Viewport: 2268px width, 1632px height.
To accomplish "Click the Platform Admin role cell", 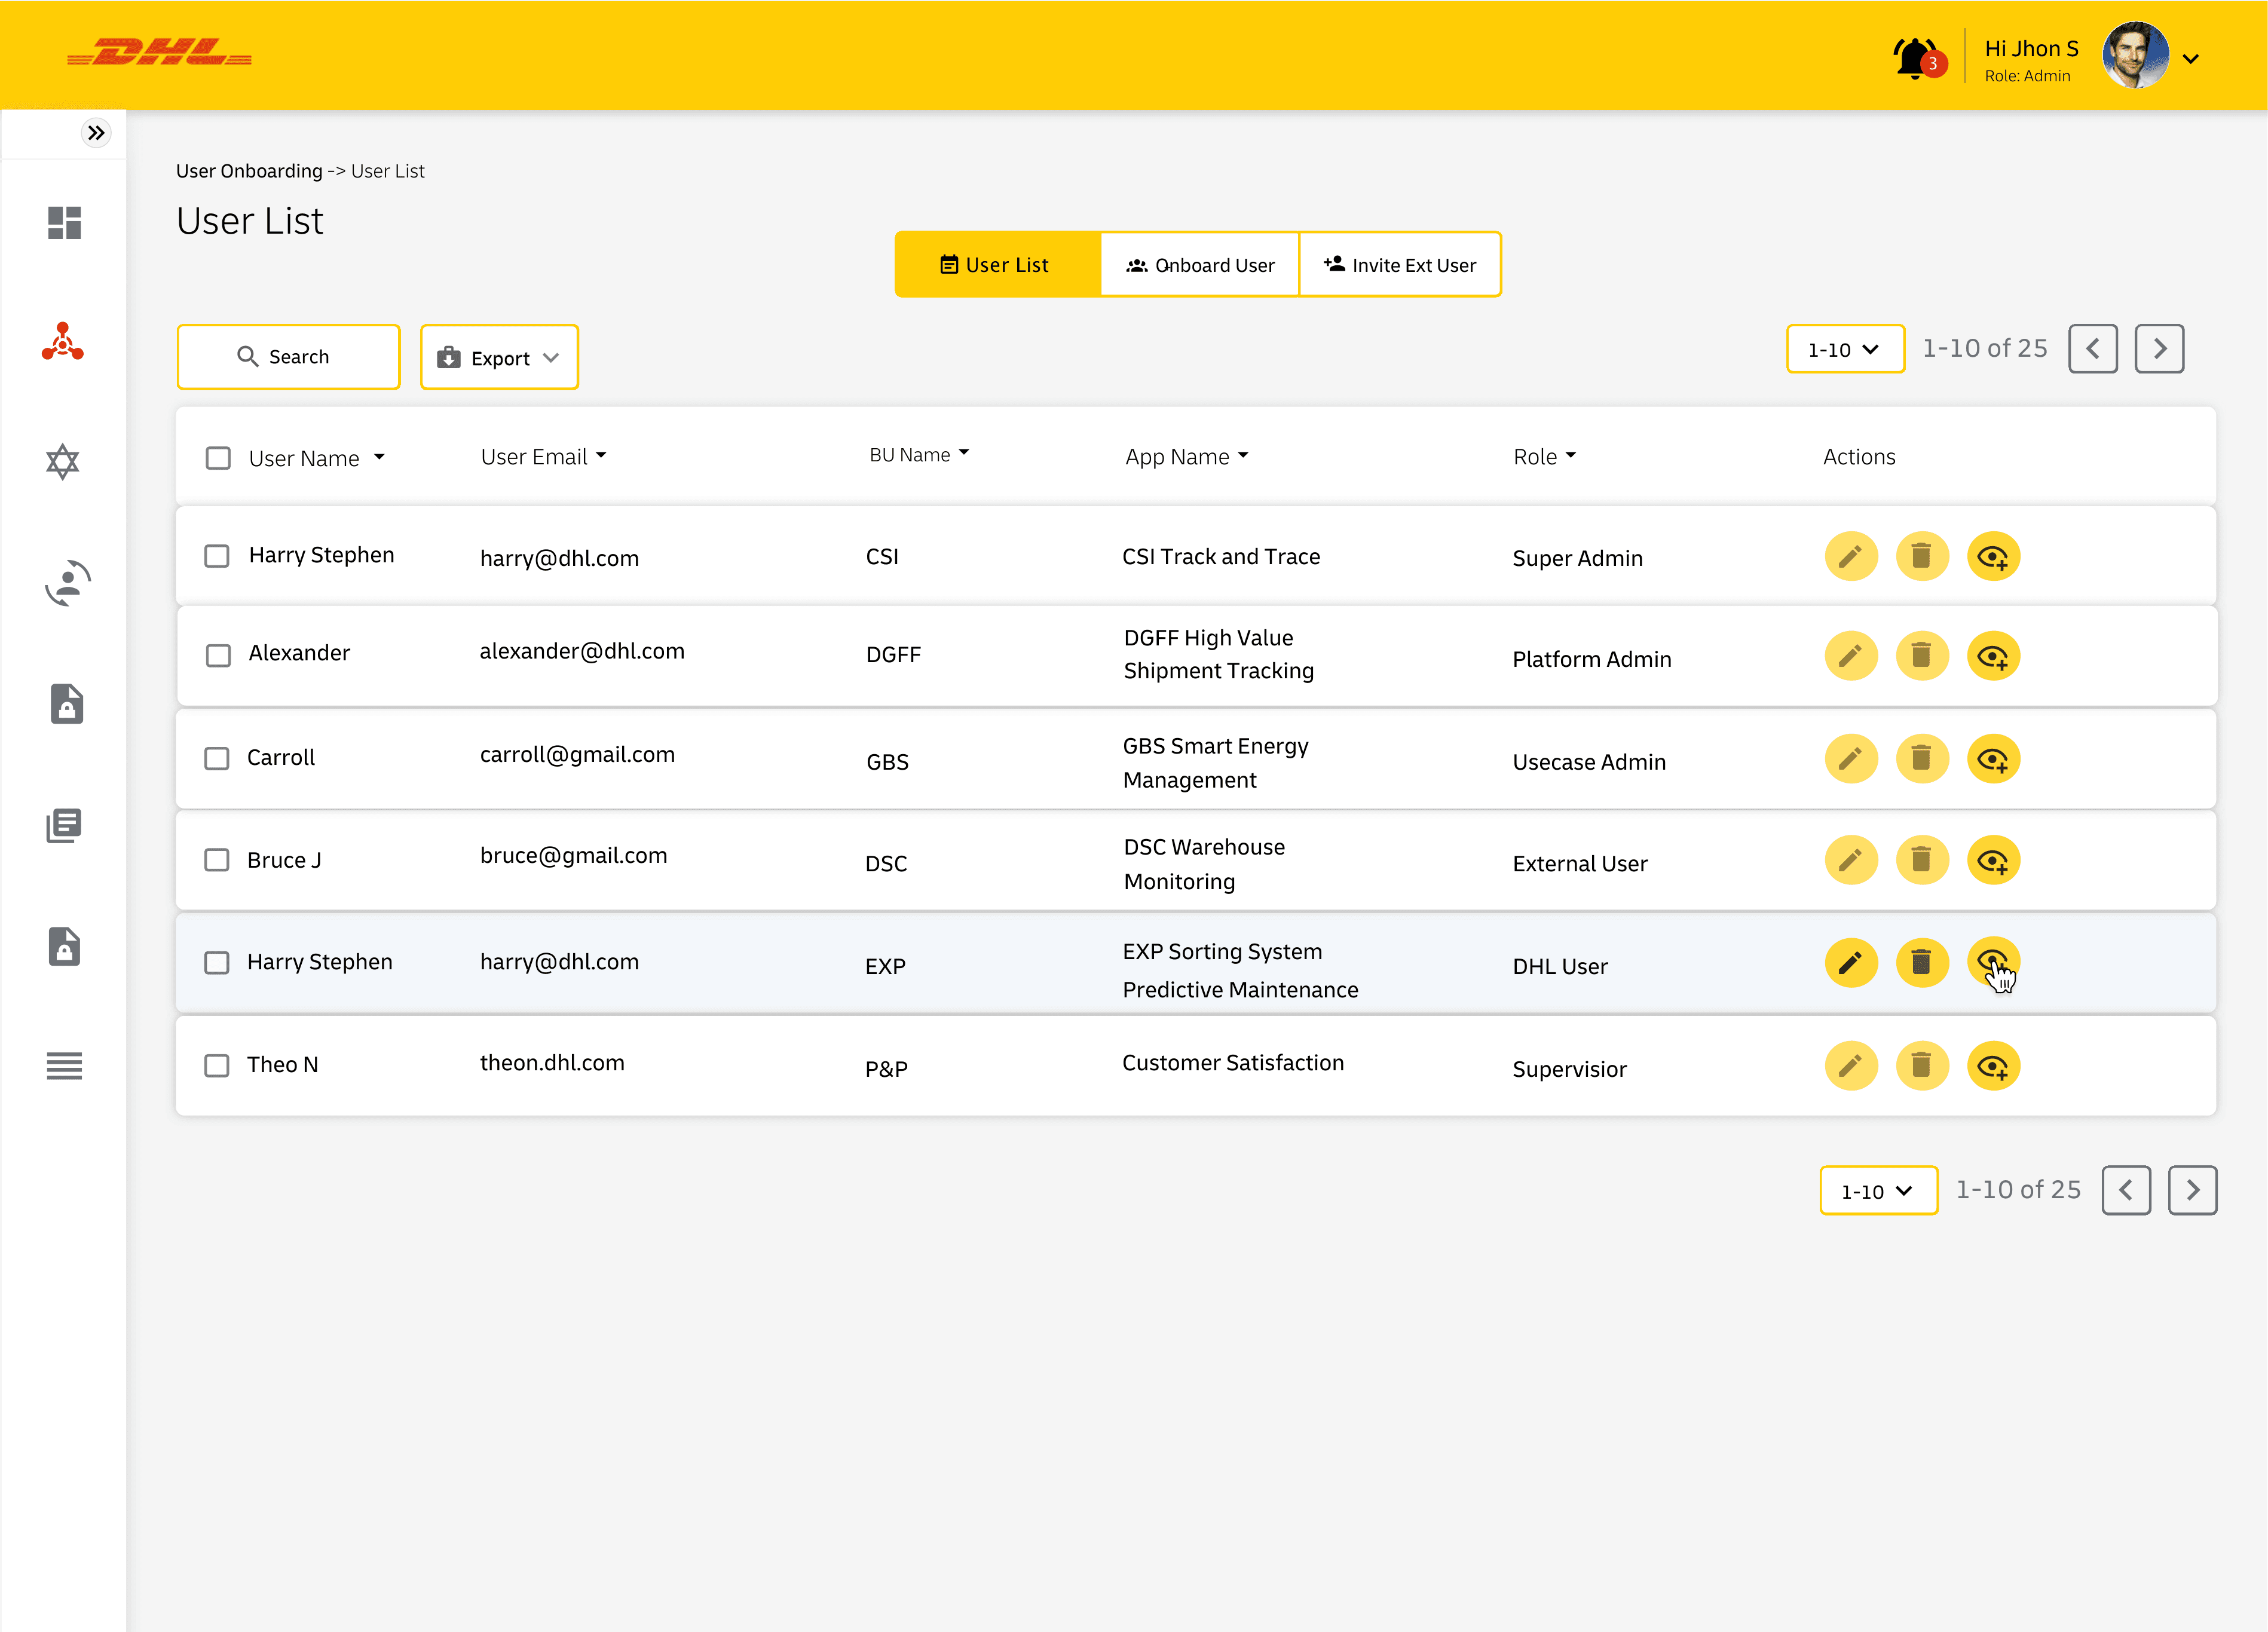I will 1592,659.
